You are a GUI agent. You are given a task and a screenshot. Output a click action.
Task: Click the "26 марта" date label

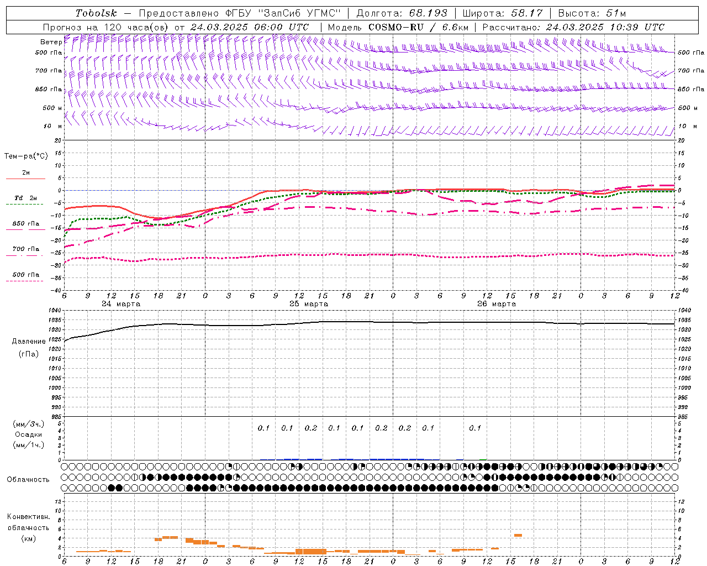click(x=497, y=304)
